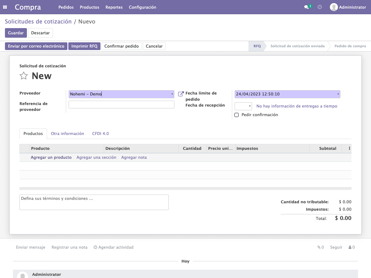Open the conversations message icon
371x278 pixels.
pos(306,7)
